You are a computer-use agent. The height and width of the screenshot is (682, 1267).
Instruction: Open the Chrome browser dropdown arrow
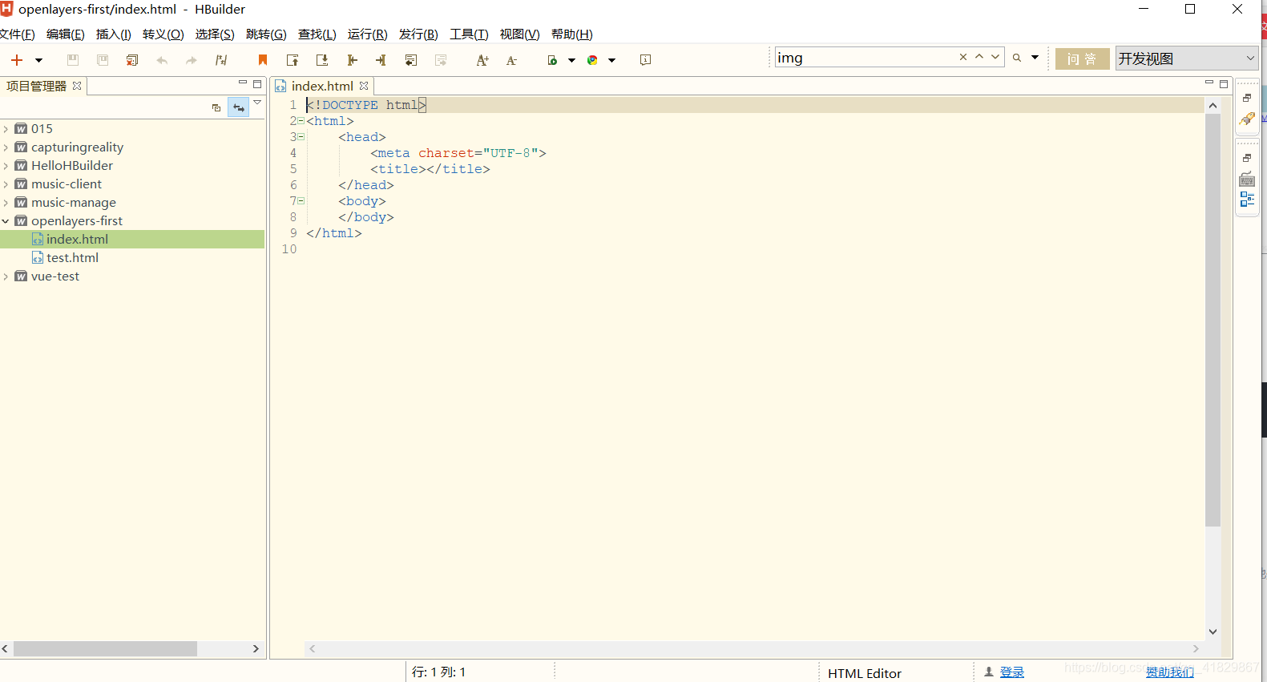[612, 60]
